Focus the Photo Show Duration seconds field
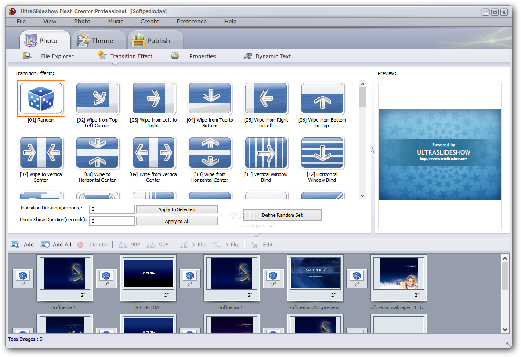The height and width of the screenshot is (357, 521). click(112, 221)
